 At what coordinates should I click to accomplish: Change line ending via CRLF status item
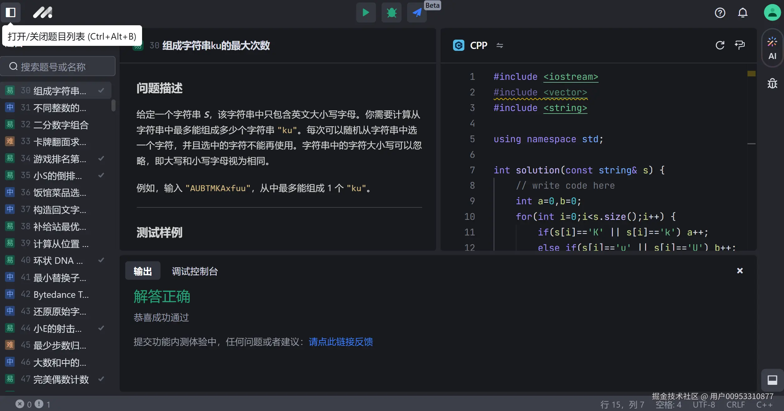[x=736, y=404]
